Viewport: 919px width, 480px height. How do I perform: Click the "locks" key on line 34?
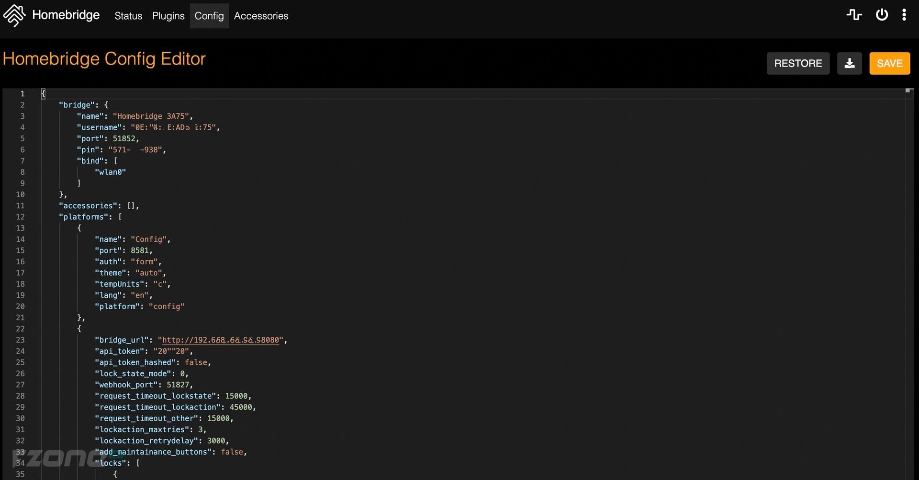click(111, 463)
